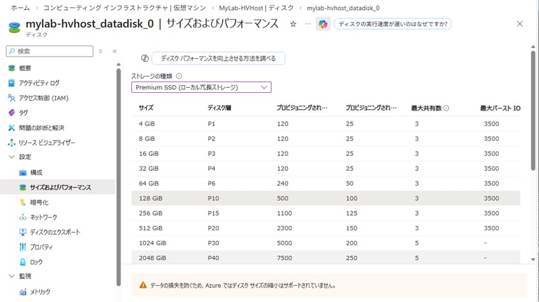Click the ネットワーク icon
Viewport: 539px width, 302px height.
[23, 217]
